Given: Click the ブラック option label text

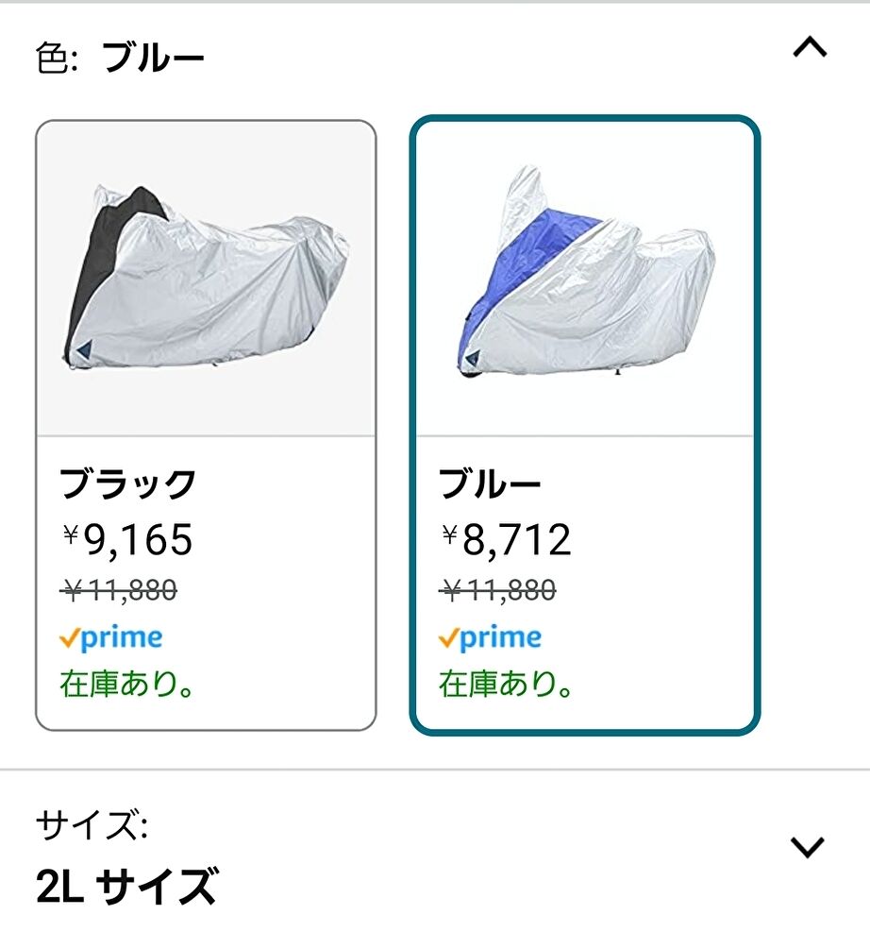Looking at the screenshot, I should 127,483.
